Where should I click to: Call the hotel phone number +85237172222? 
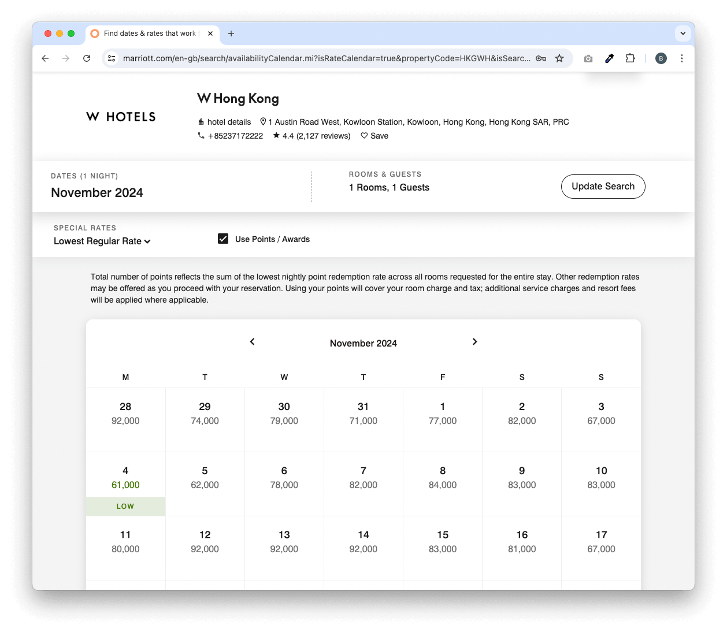tap(230, 136)
